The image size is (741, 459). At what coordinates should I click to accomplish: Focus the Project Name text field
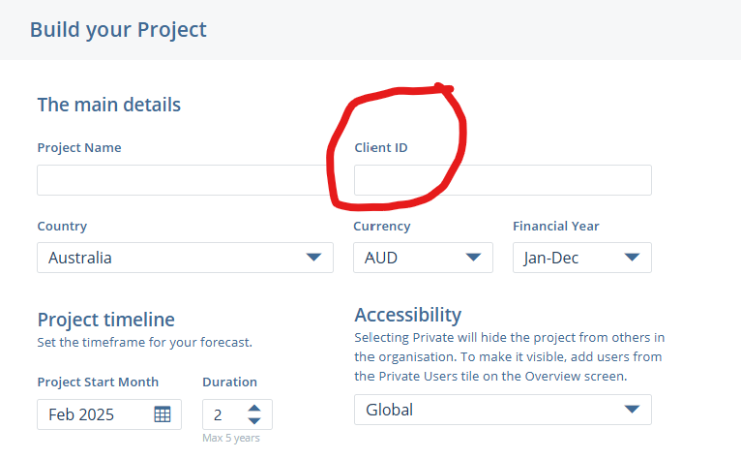pos(184,180)
